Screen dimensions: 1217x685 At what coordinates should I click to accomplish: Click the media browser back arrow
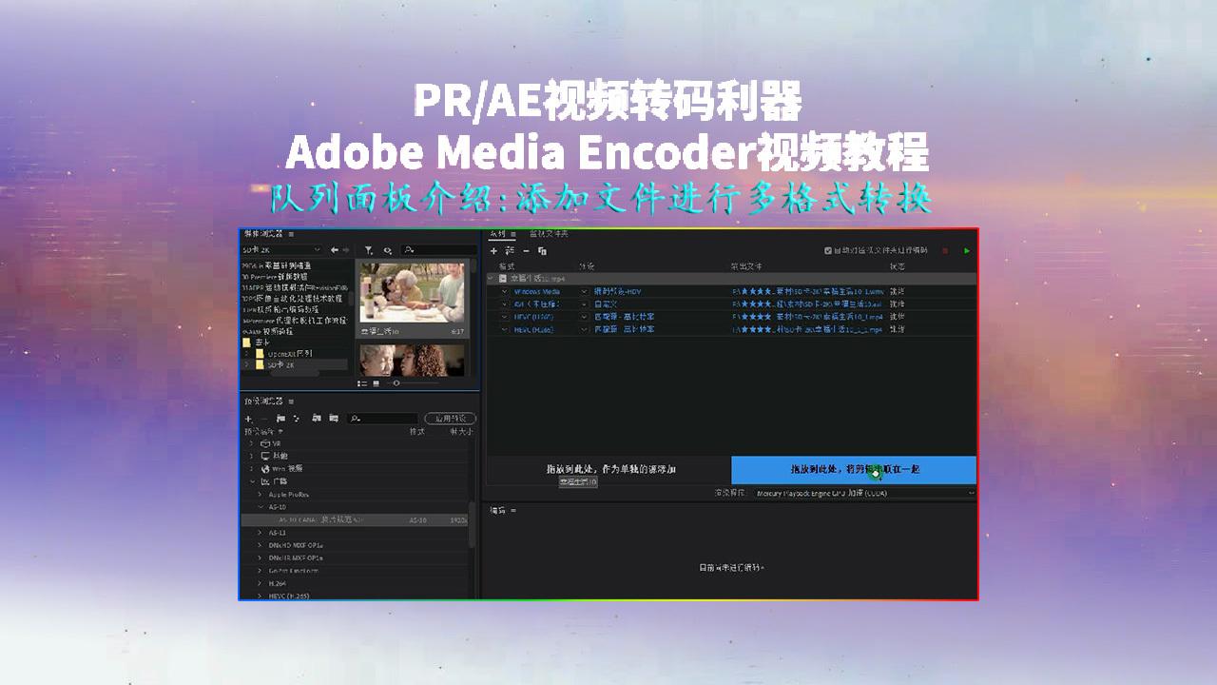coord(334,250)
